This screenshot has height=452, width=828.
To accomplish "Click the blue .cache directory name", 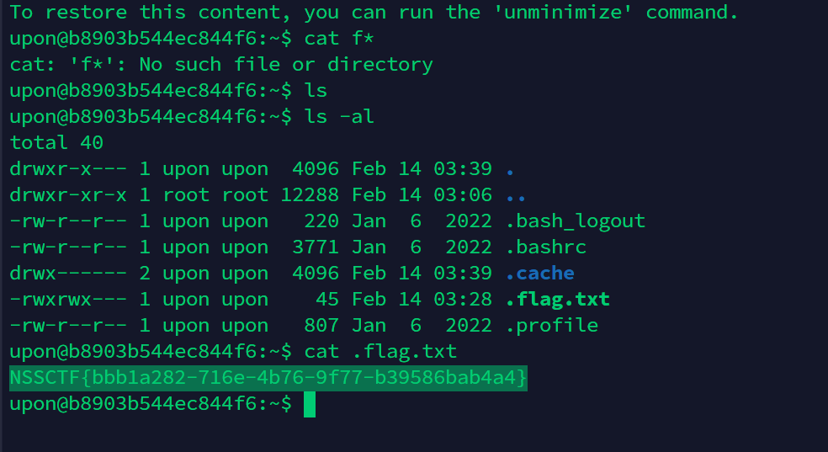I will (539, 274).
